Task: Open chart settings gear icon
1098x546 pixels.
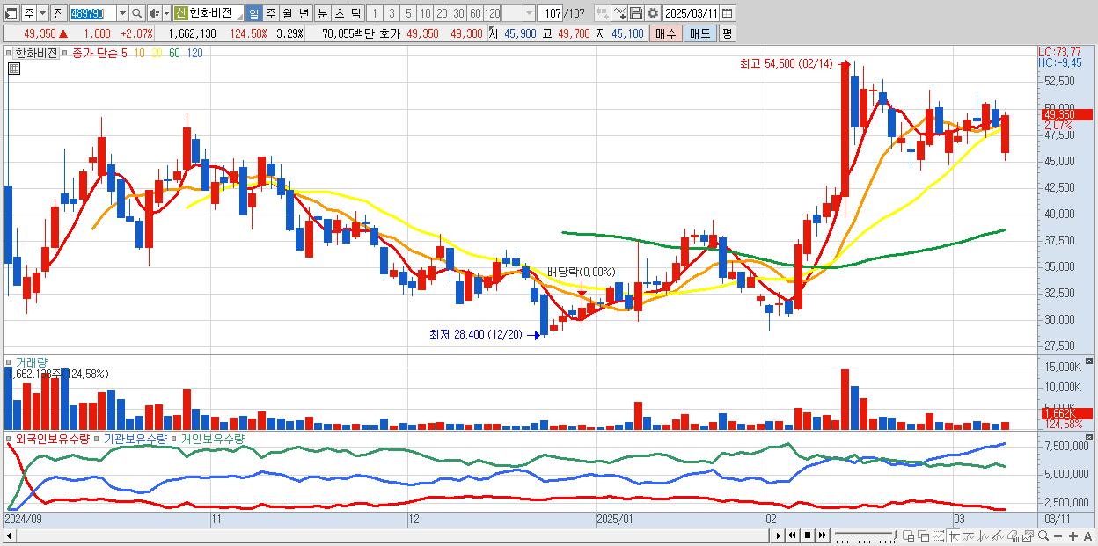Action: pos(653,13)
